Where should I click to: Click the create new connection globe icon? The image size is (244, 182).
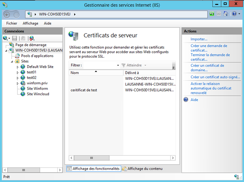tap(6, 38)
